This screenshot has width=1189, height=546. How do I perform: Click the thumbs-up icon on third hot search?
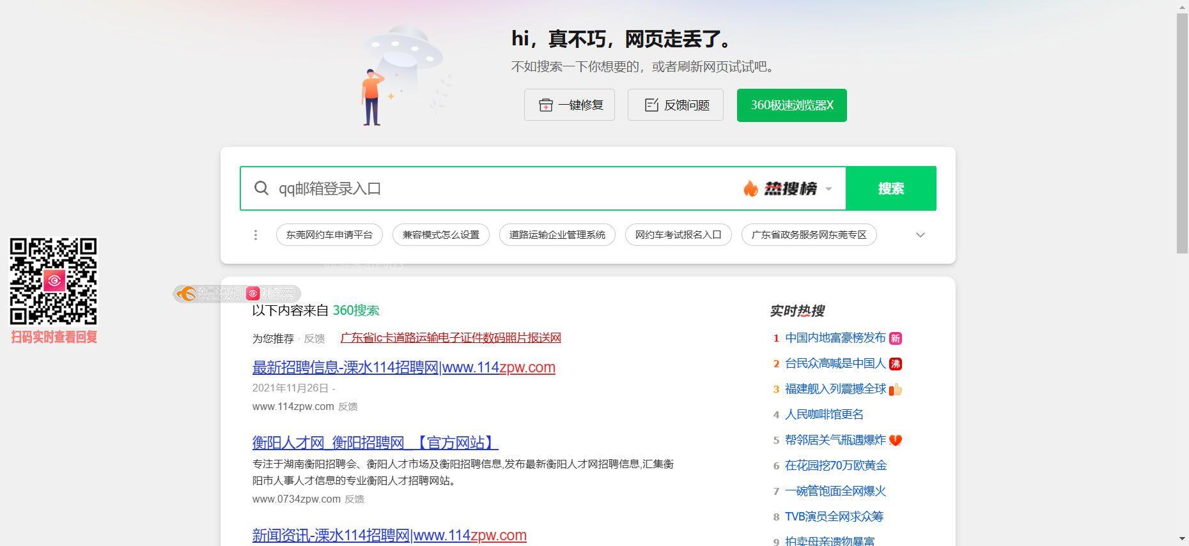[896, 390]
